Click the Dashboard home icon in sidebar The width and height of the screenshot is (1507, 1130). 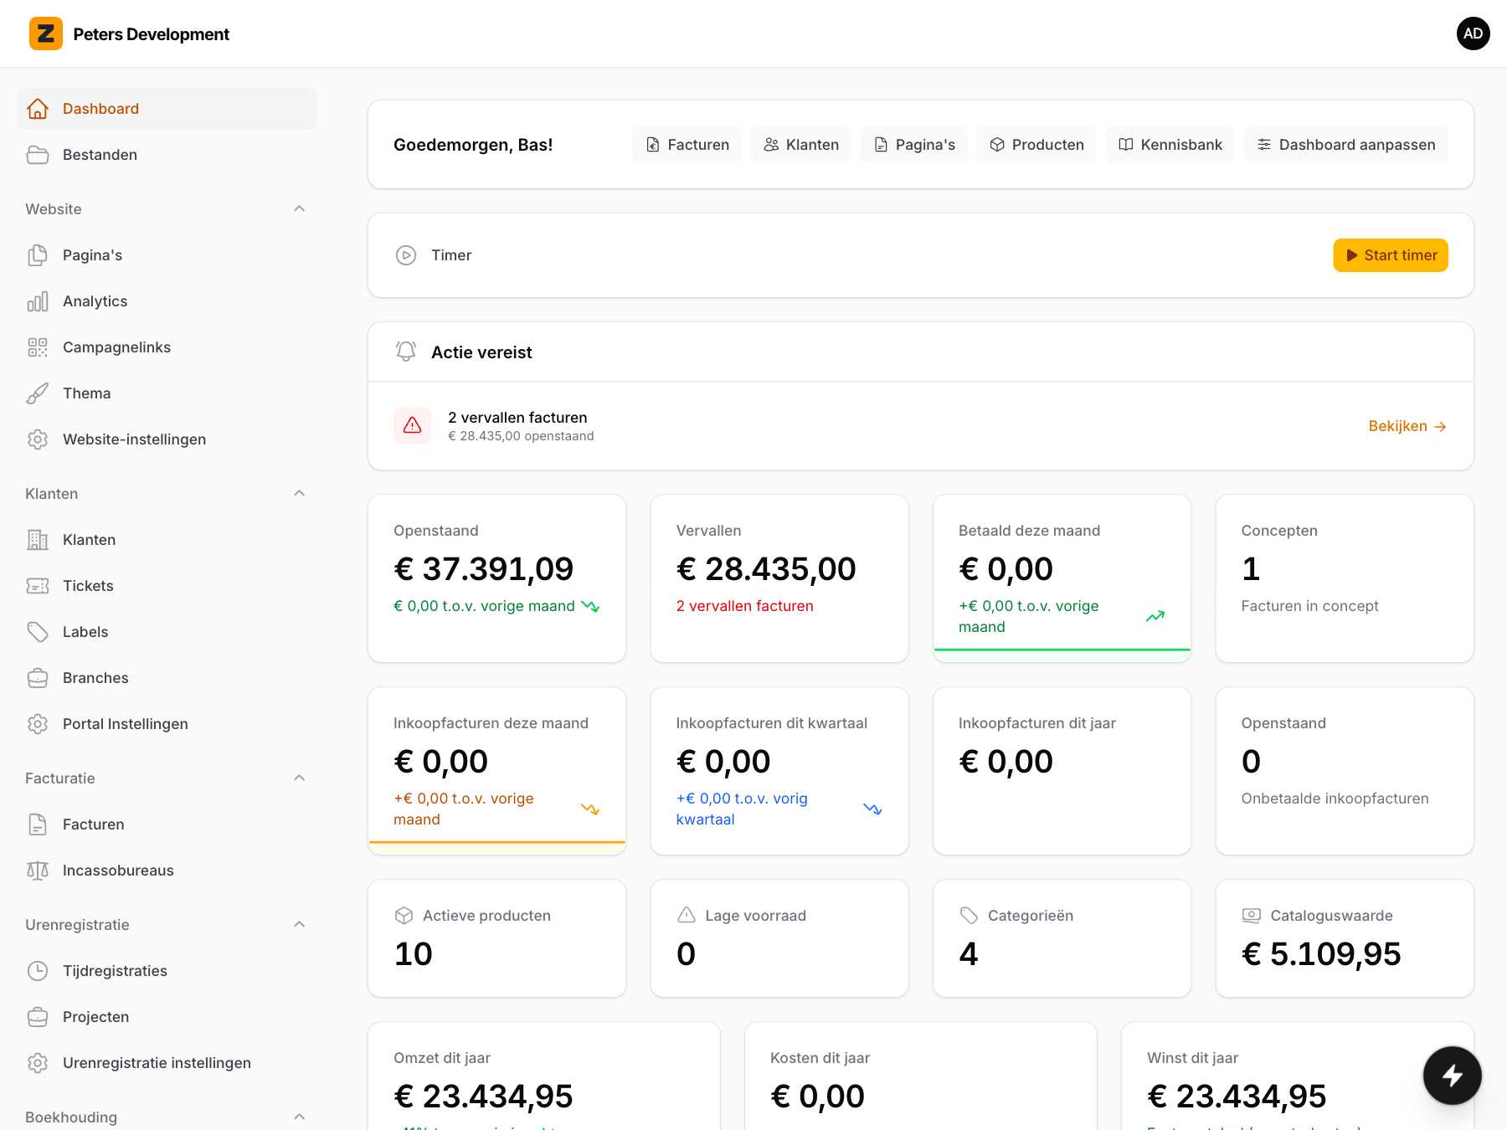pyautogui.click(x=38, y=109)
